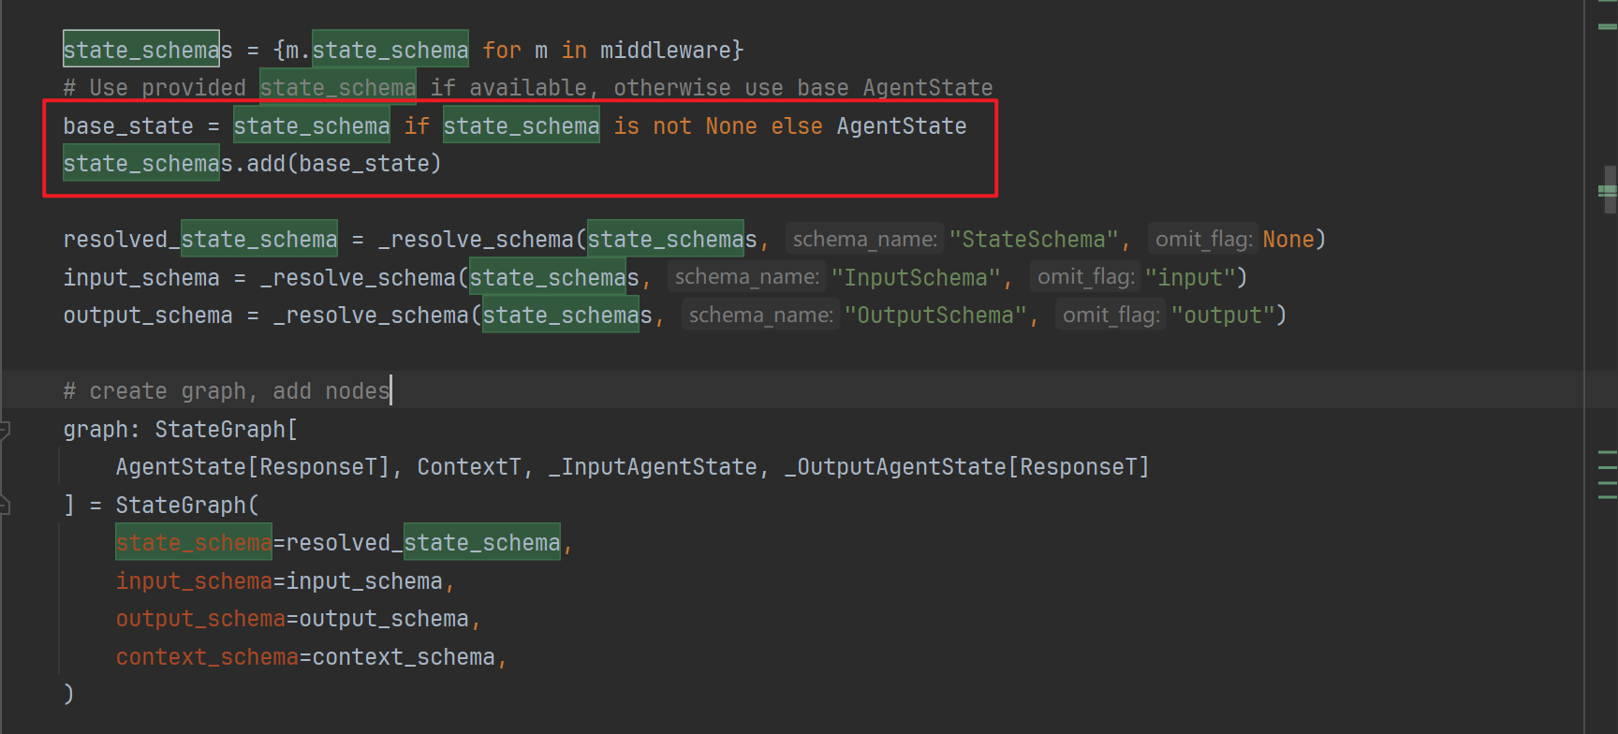Image resolution: width=1618 pixels, height=734 pixels.
Task: Click the comment '# create graph, add nodes'
Action: tap(227, 391)
